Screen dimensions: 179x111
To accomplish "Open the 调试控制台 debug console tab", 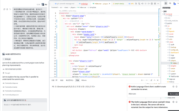I will [x=70, y=80].
